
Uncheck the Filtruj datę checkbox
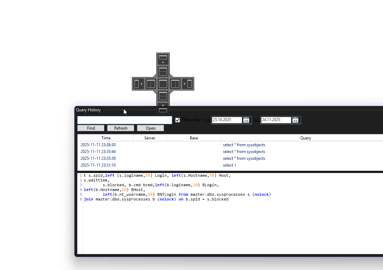(x=178, y=120)
